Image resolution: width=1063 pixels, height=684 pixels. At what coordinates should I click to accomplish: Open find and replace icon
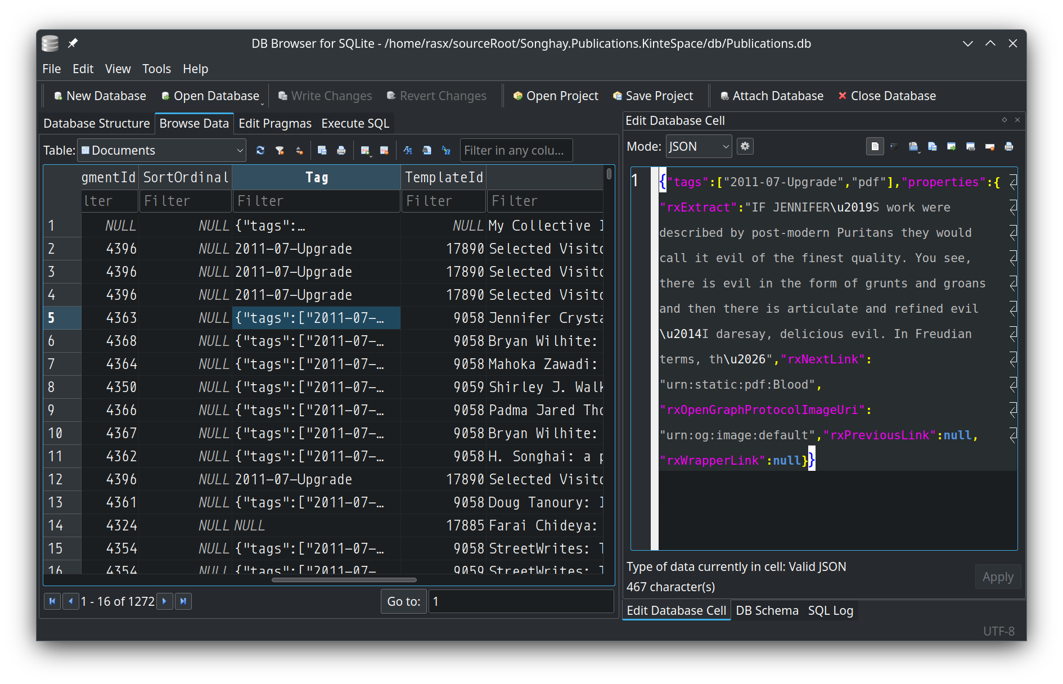(x=446, y=150)
